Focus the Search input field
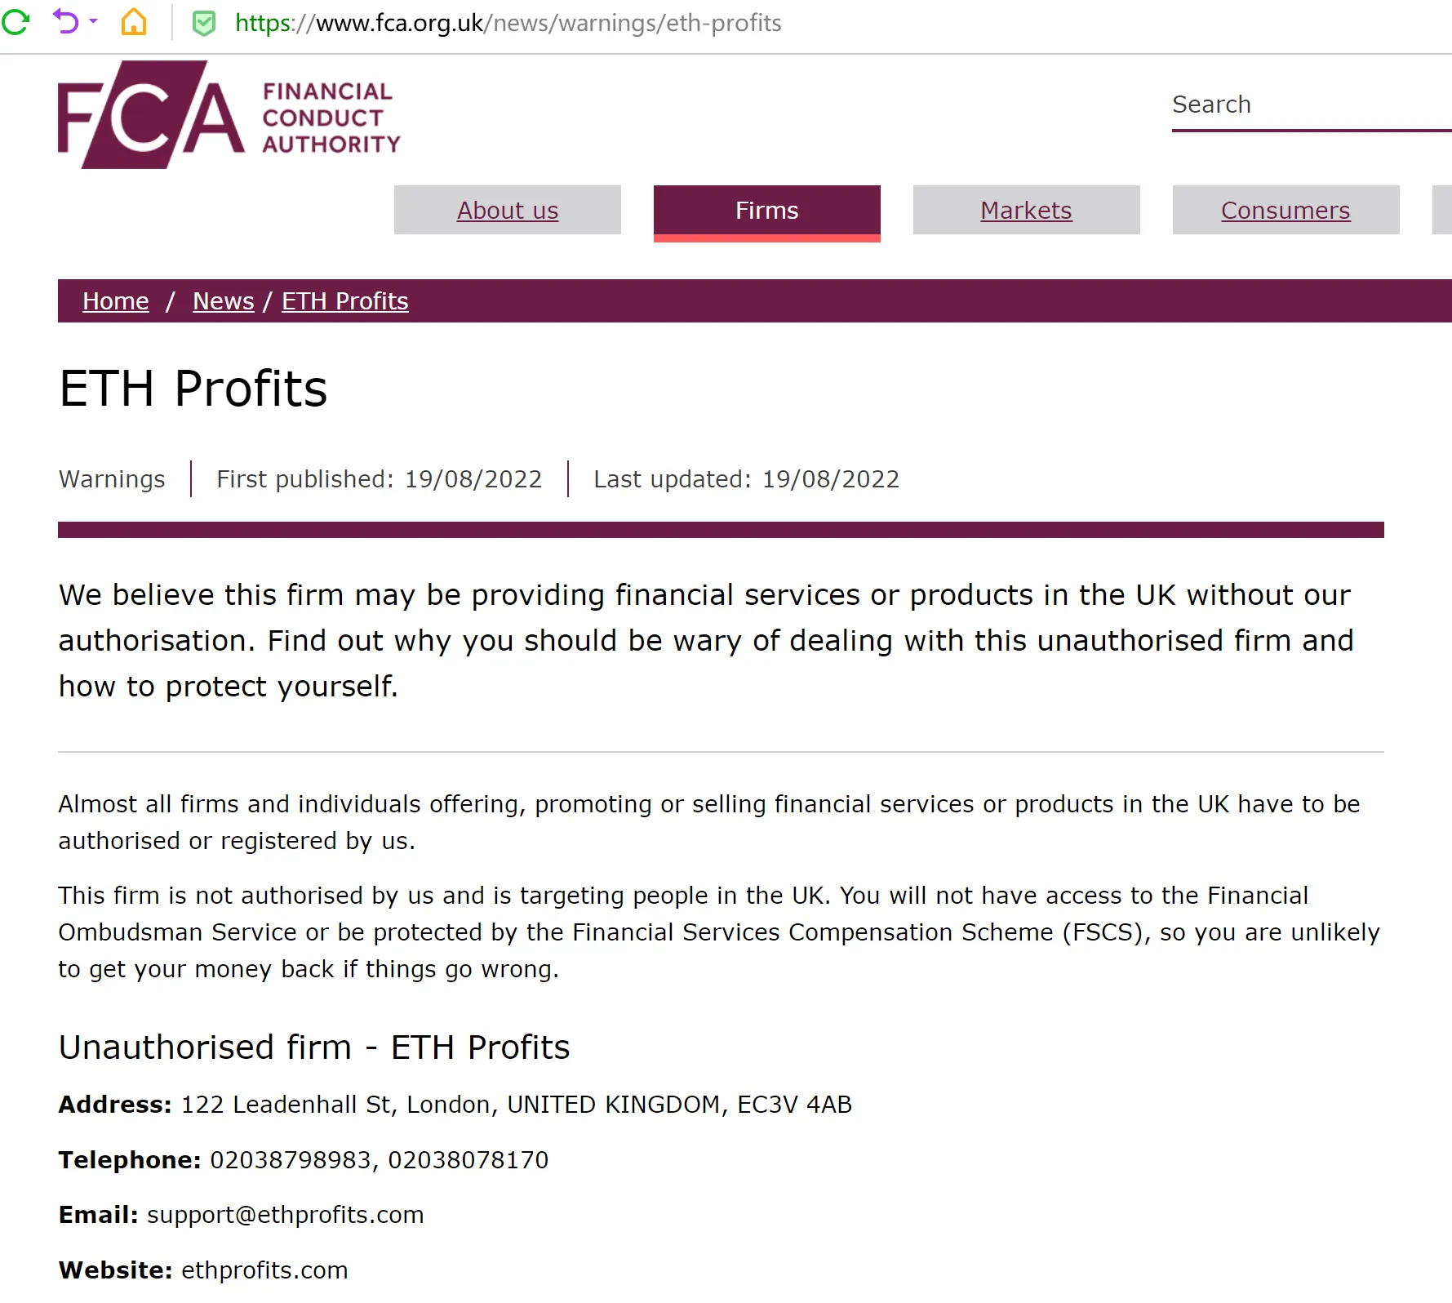Image resolution: width=1452 pixels, height=1303 pixels. tap(1312, 105)
